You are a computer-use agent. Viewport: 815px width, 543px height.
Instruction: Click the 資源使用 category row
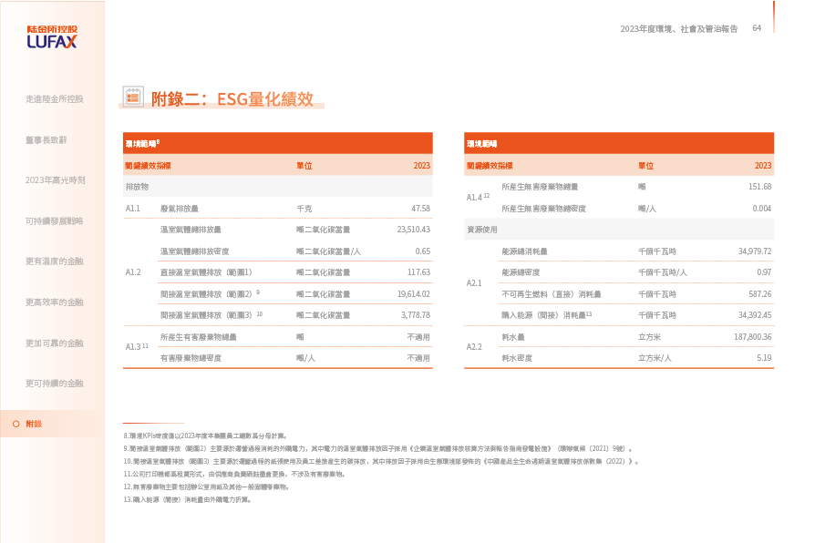pos(481,230)
